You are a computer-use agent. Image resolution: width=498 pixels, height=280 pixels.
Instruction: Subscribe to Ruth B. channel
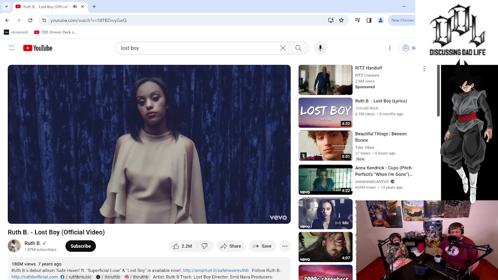pyautogui.click(x=81, y=246)
